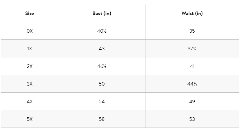Click the 37¾ waist measurement

click(x=192, y=49)
